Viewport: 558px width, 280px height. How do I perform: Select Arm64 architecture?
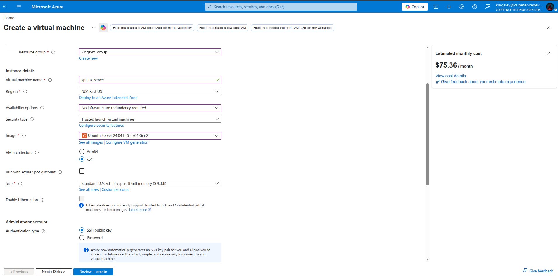pyautogui.click(x=82, y=152)
